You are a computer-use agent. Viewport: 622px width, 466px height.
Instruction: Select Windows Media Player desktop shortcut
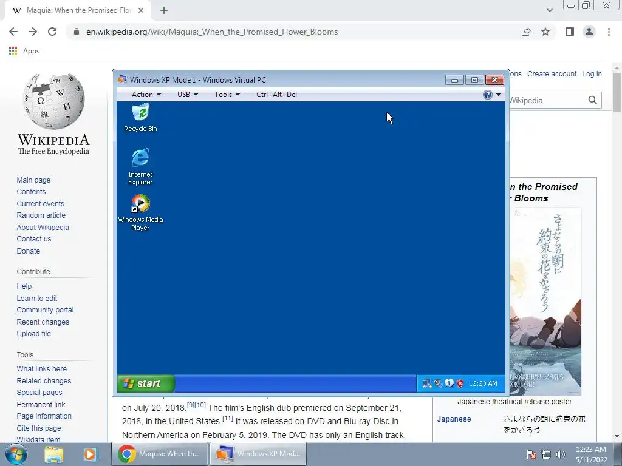[140, 213]
